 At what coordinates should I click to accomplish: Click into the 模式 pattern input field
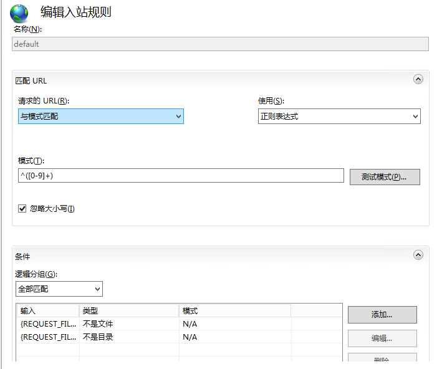pos(181,176)
